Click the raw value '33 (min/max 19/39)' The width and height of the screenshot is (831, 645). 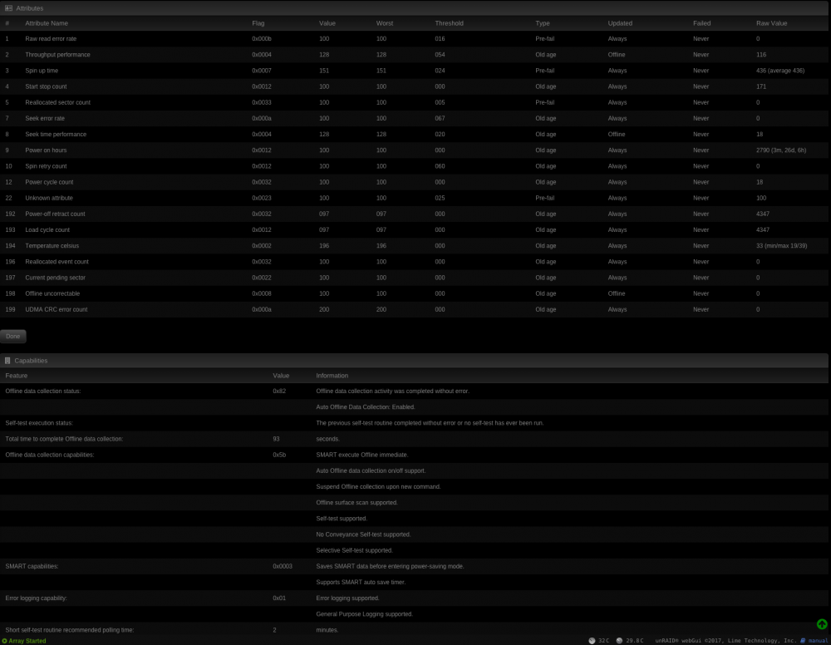click(782, 245)
